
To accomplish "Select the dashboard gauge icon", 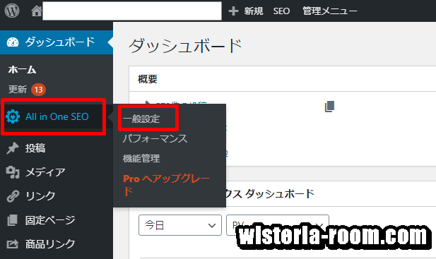I will [x=13, y=42].
